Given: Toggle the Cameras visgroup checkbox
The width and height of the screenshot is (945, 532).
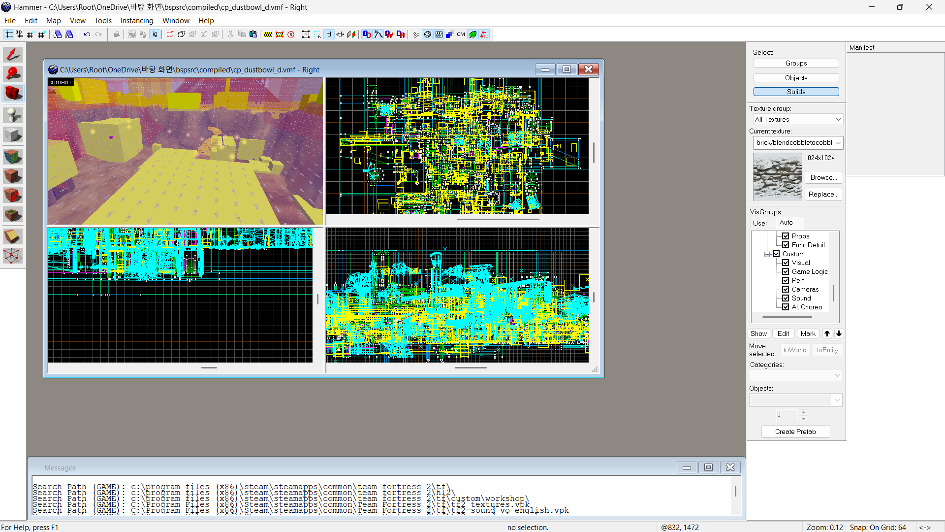Looking at the screenshot, I should pos(786,289).
